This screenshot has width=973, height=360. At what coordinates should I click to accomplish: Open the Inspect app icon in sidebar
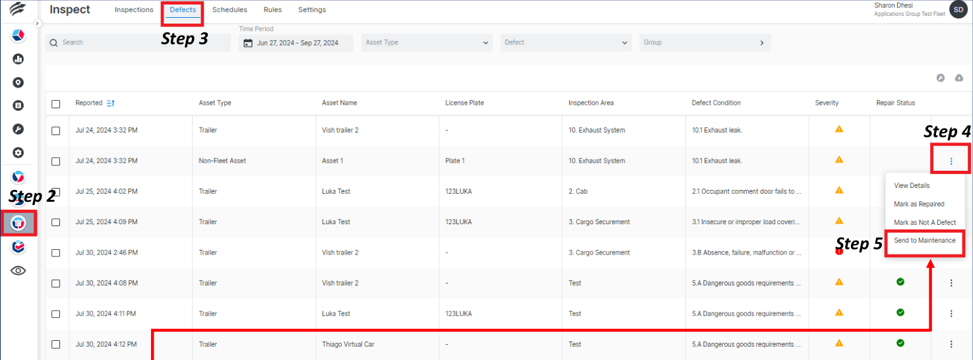(x=19, y=224)
